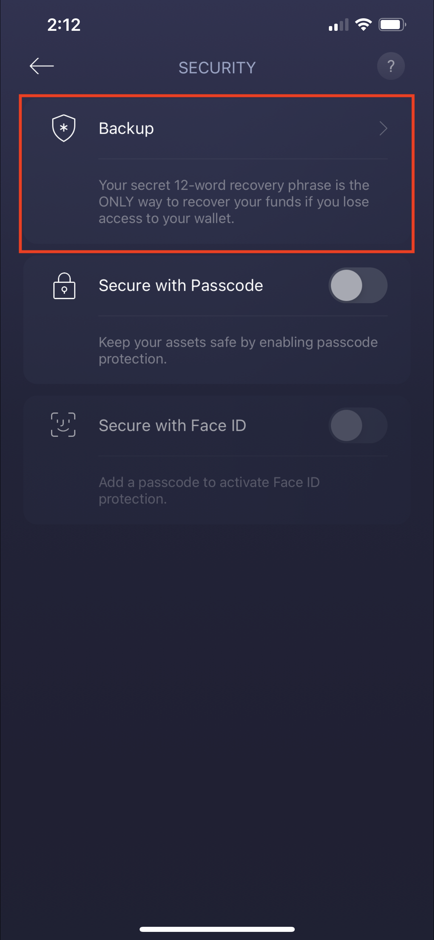Tap the padlock icon beside Passcode

coord(64,286)
